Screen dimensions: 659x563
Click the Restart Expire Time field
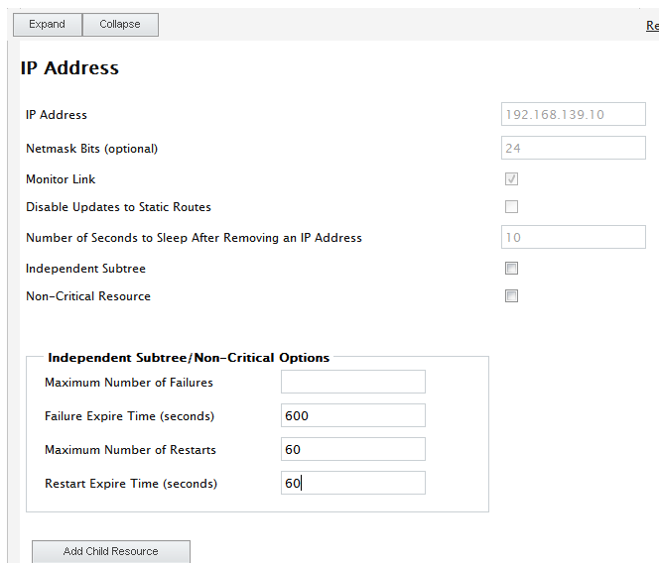tap(353, 483)
